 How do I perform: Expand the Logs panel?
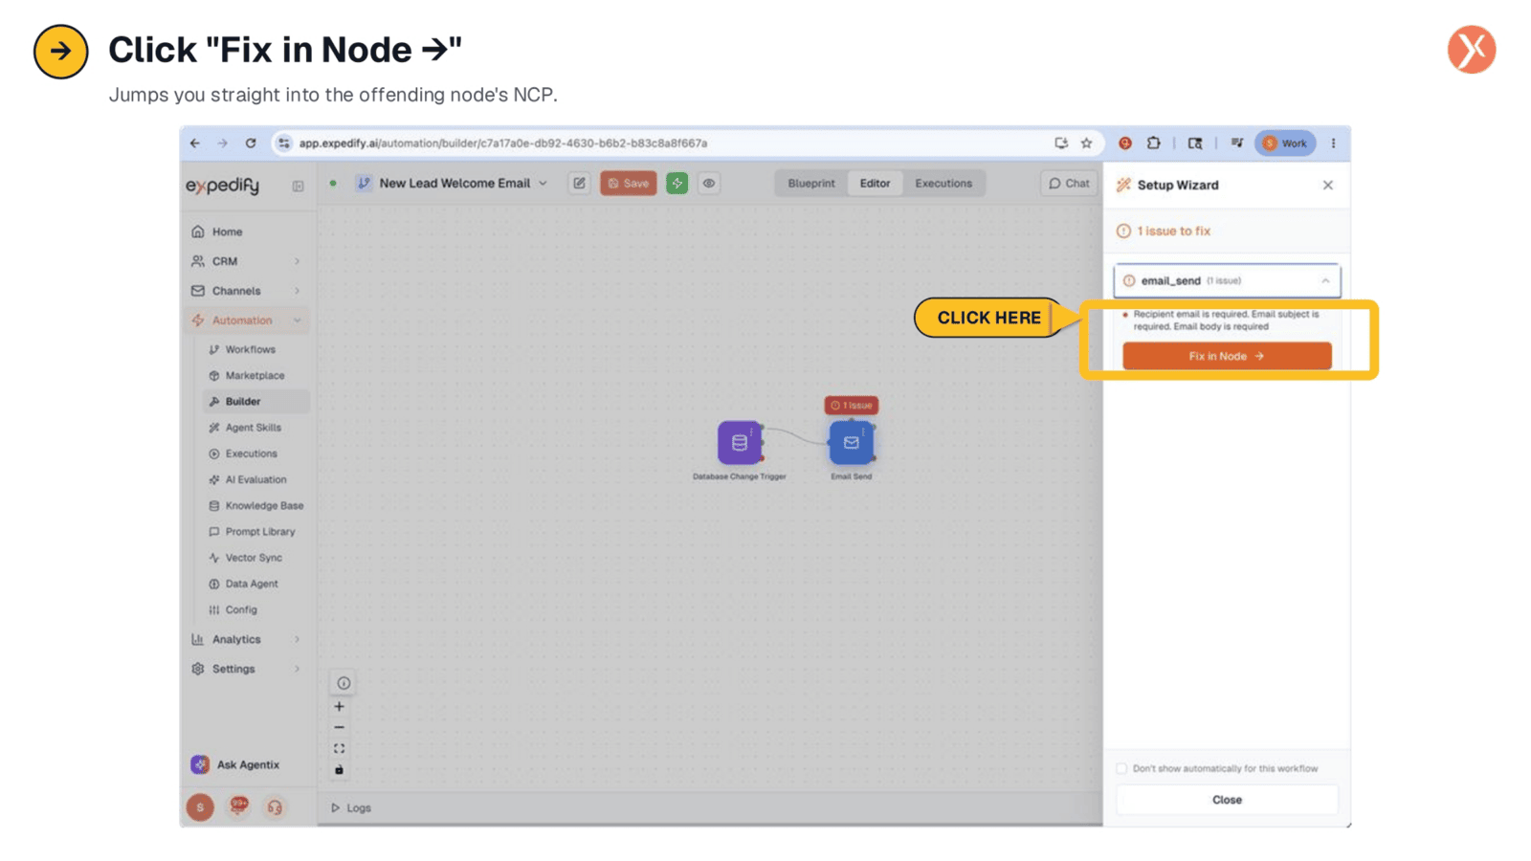click(351, 807)
